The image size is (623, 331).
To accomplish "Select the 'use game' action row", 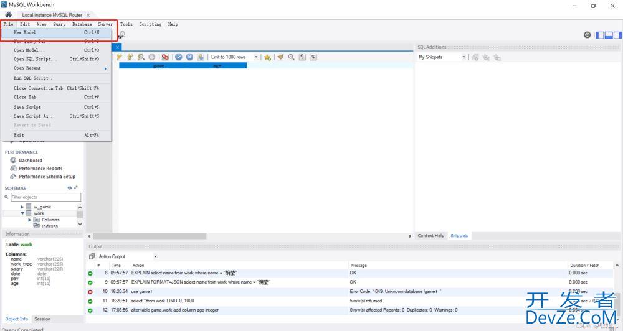I will [350, 291].
